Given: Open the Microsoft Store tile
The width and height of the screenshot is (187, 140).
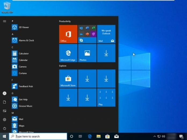Looking at the screenshot, I should coord(68,79).
